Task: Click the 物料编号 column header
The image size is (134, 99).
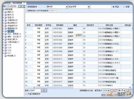Action: (60, 25)
